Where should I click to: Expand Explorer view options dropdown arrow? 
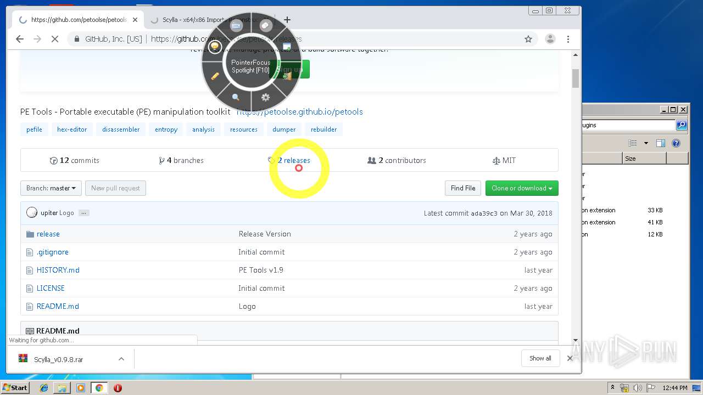(646, 143)
